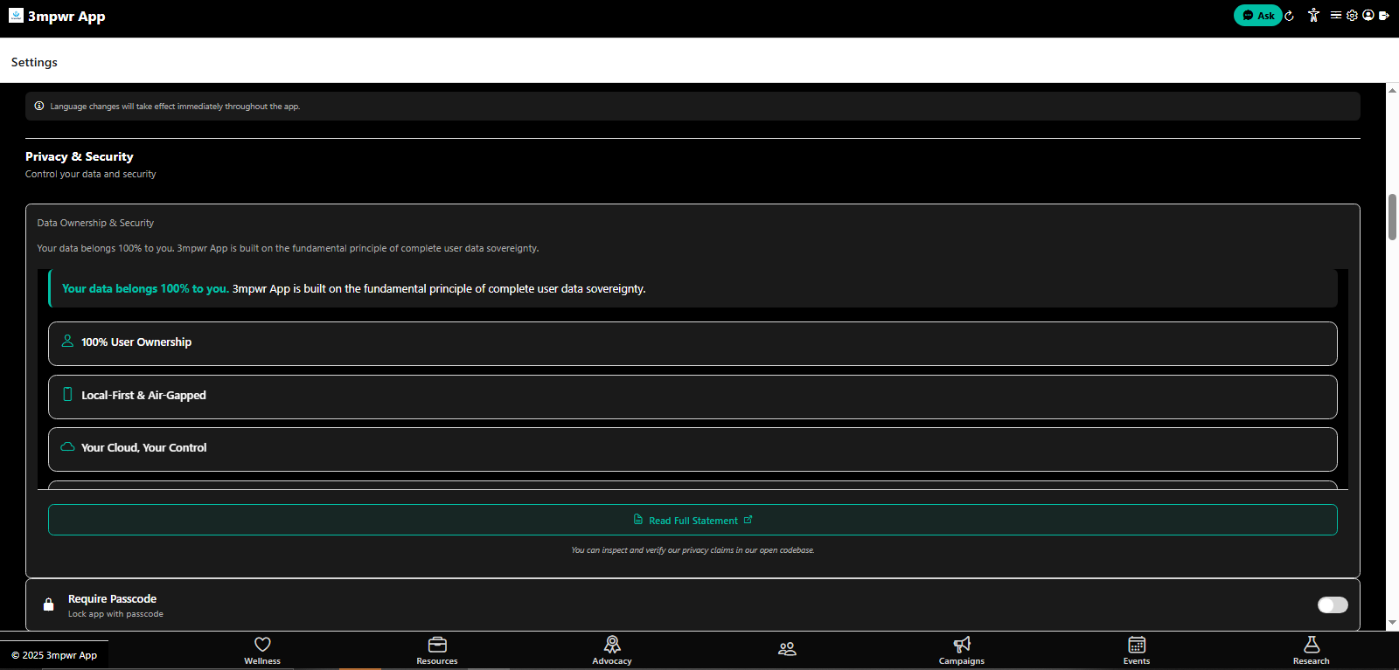Open the Campaigns tab
This screenshot has width=1399, height=670.
point(962,650)
